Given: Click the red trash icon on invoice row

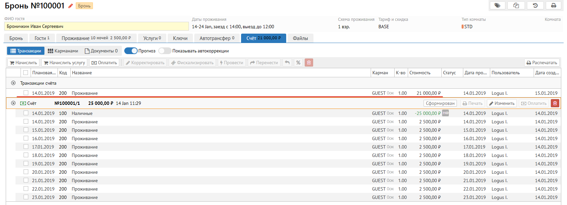Looking at the screenshot, I should point(555,103).
